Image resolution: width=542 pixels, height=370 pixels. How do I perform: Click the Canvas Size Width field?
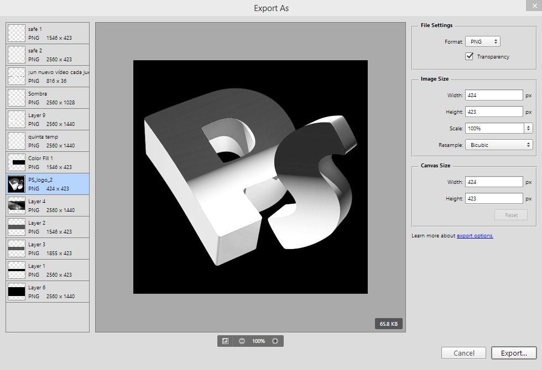(x=494, y=182)
